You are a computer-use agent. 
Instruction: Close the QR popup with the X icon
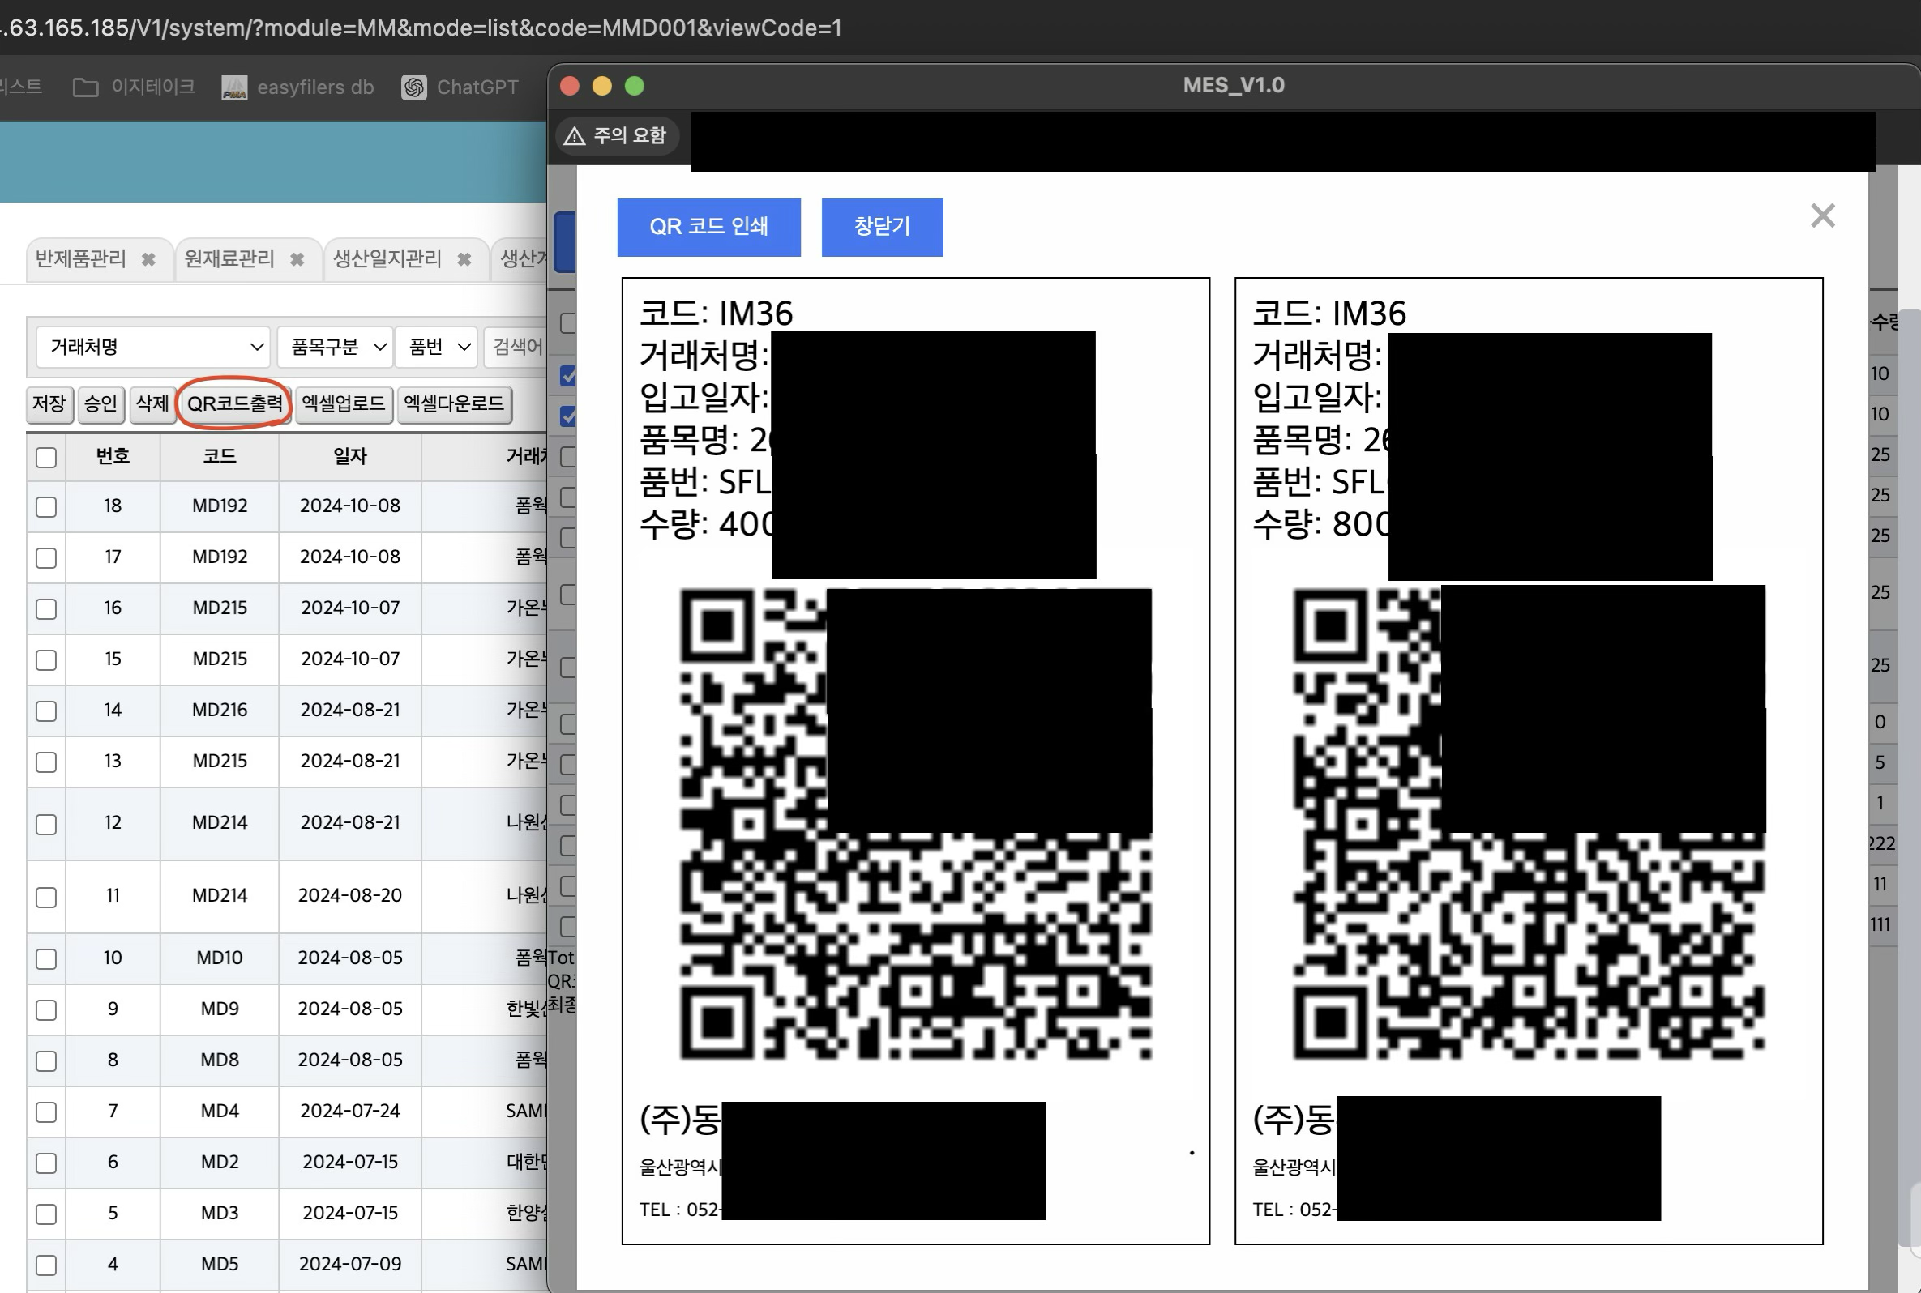(x=1822, y=216)
